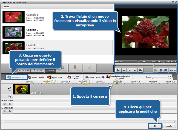
Task: Toggle the eye icon for Effetti audio track
Action: click(4, 111)
